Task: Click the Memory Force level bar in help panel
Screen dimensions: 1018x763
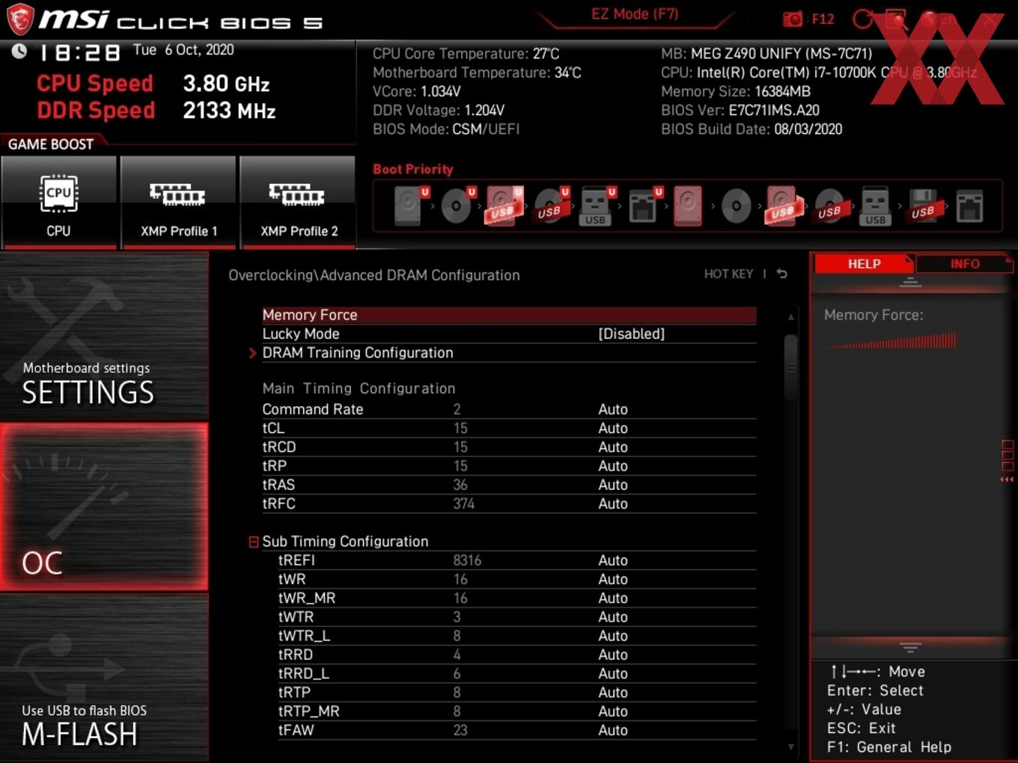Action: (891, 341)
